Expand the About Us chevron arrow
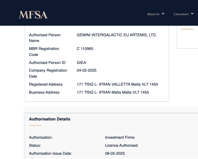 coord(163,14)
